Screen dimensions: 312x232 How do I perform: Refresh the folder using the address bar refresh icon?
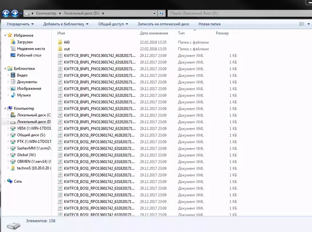tap(162, 13)
